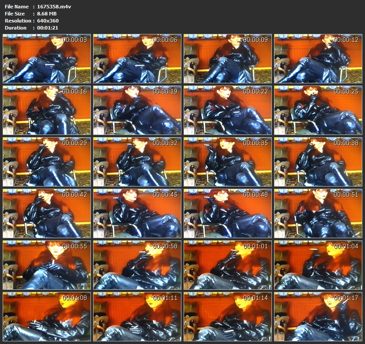Click the thumbnail timestamped 00:00:03
Image resolution: width=365 pixels, height=344 pixels.
47,59
